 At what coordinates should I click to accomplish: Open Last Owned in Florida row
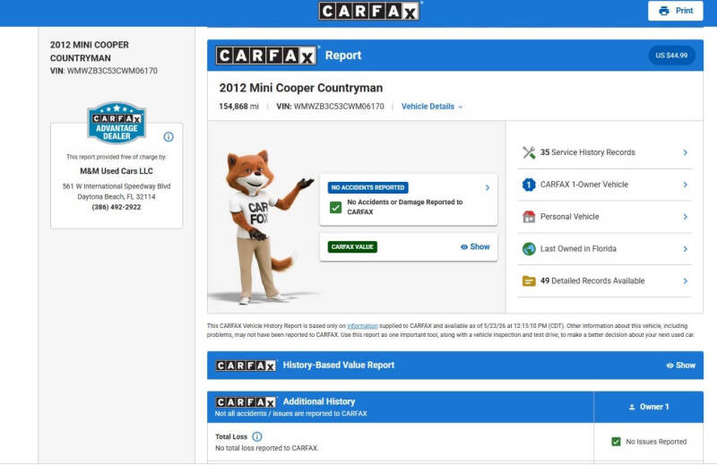coord(604,249)
